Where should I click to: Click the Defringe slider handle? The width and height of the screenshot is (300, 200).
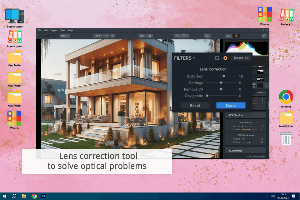[221, 83]
